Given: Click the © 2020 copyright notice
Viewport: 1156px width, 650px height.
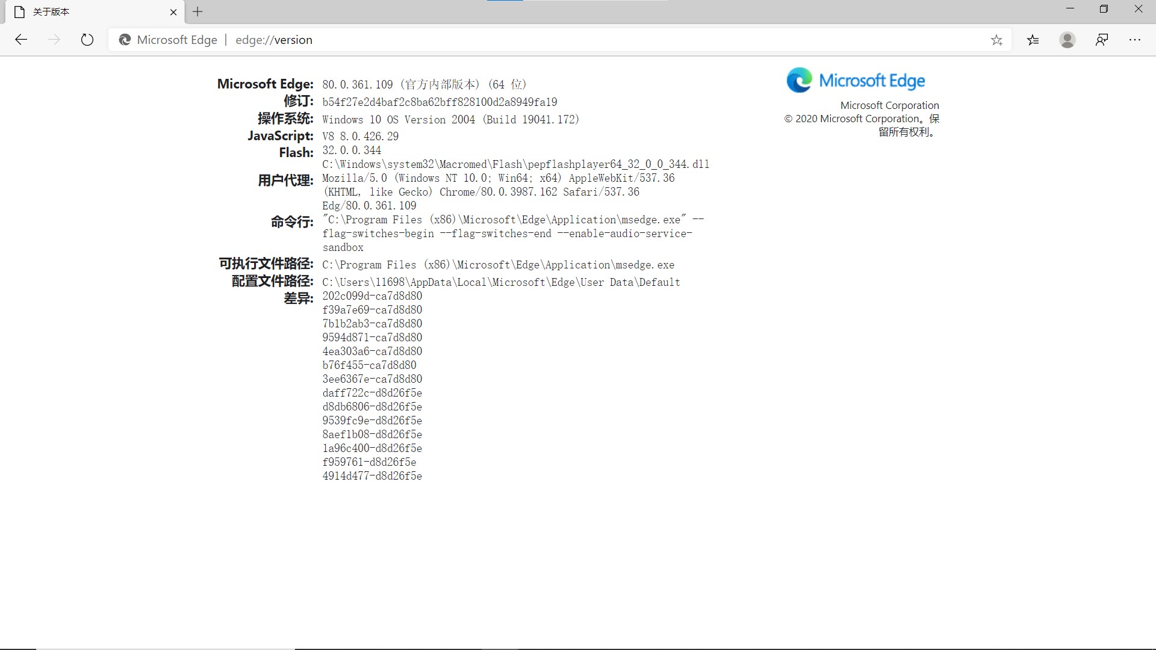Looking at the screenshot, I should click(x=862, y=125).
